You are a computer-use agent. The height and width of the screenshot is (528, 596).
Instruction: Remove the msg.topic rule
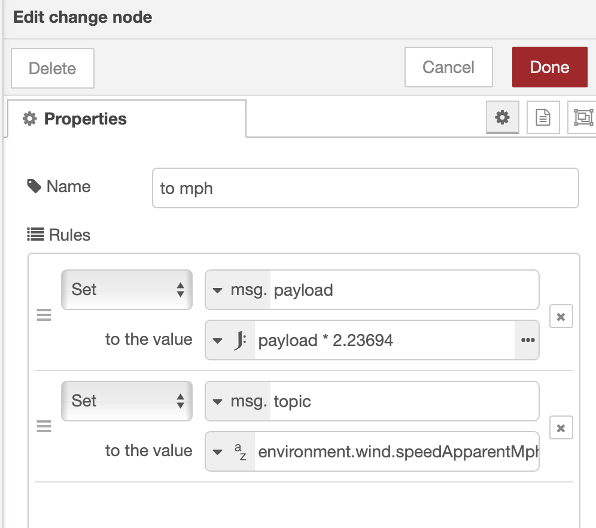coord(561,427)
